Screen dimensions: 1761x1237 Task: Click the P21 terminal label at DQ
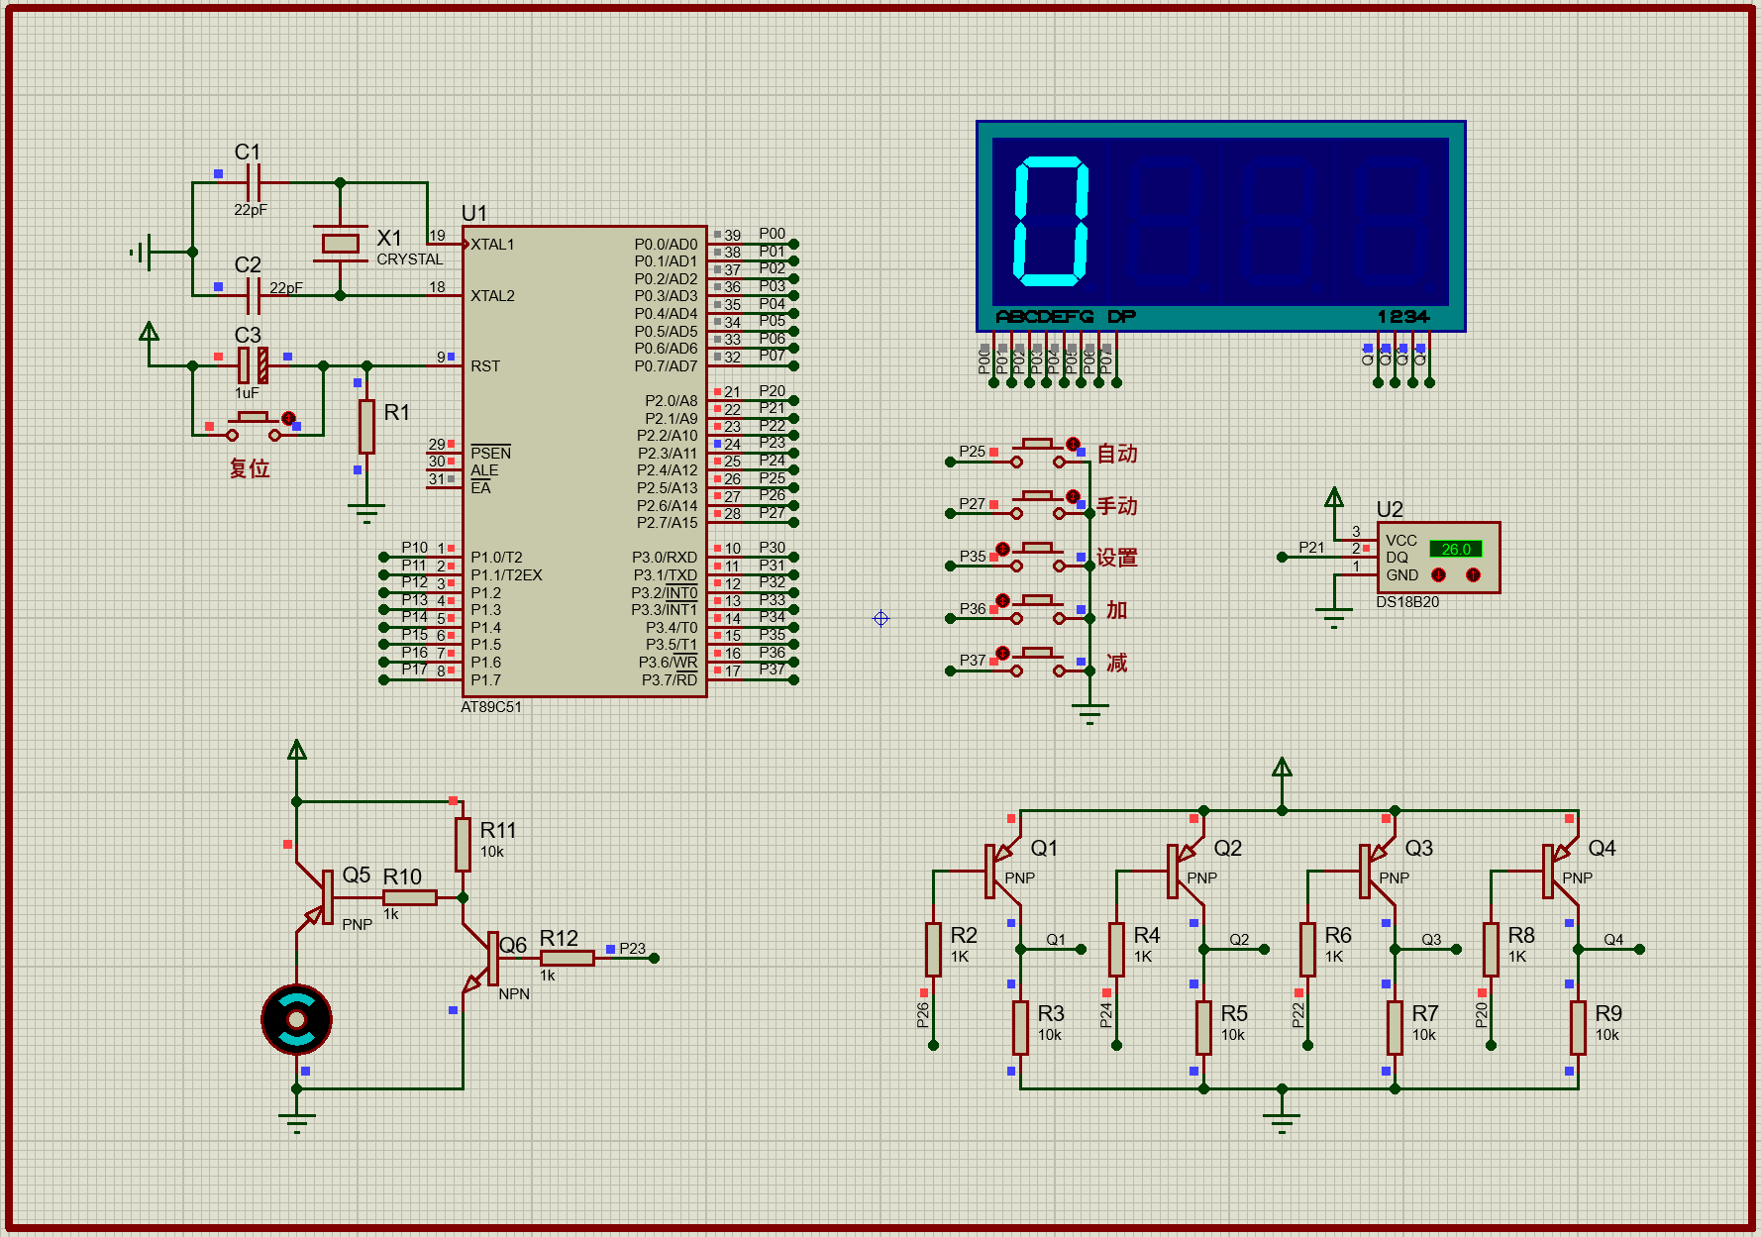[x=1311, y=548]
